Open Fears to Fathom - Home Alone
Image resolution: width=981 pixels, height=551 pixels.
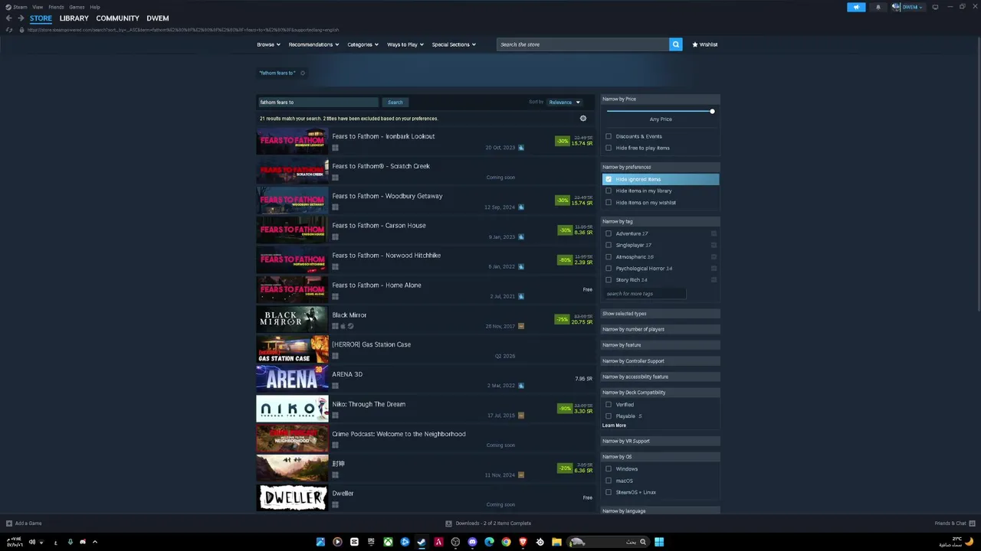point(425,290)
